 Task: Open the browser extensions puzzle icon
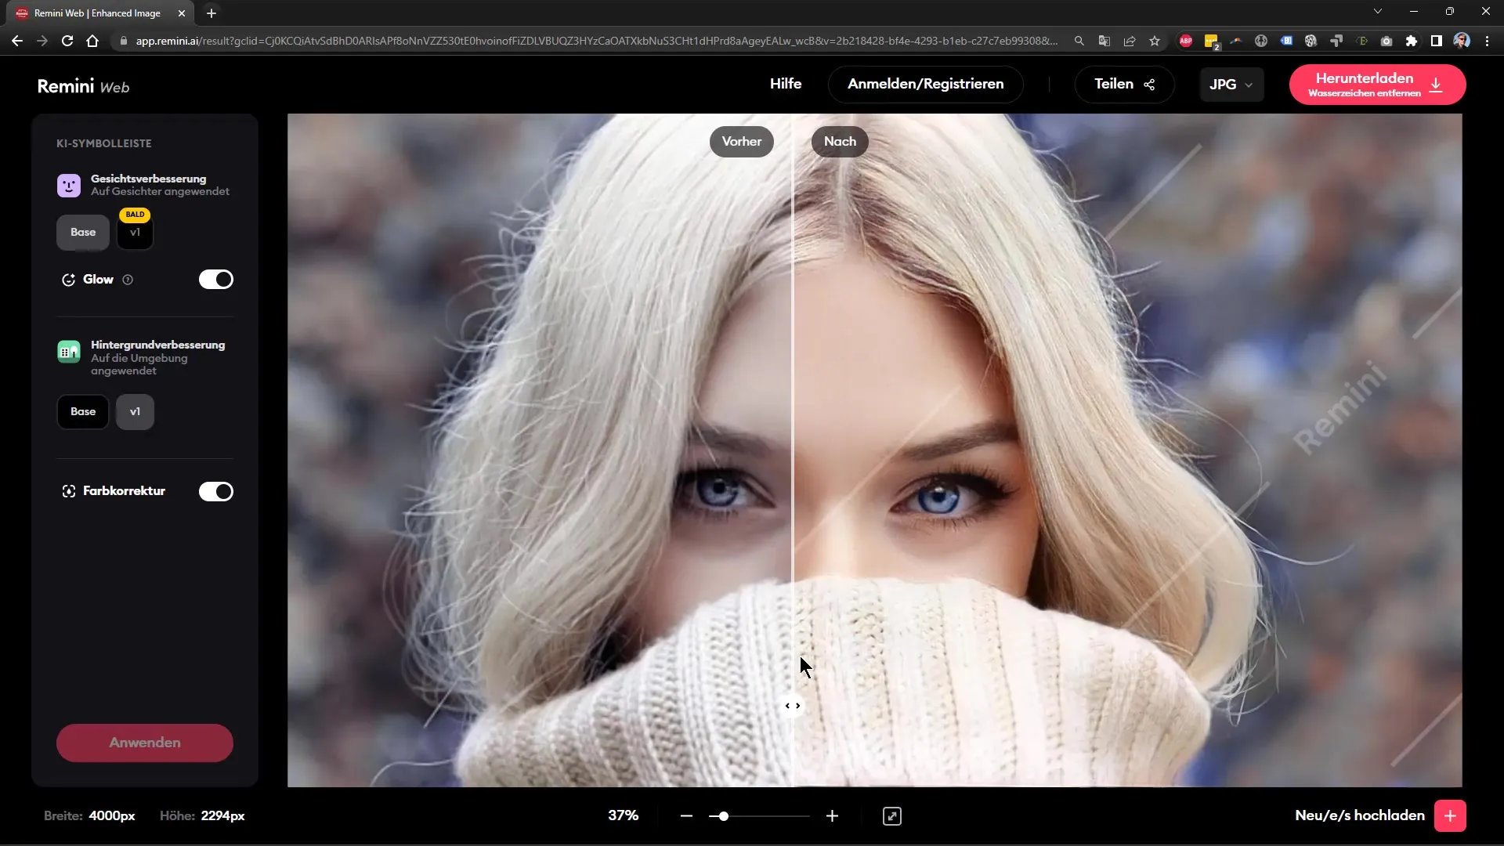click(x=1412, y=41)
